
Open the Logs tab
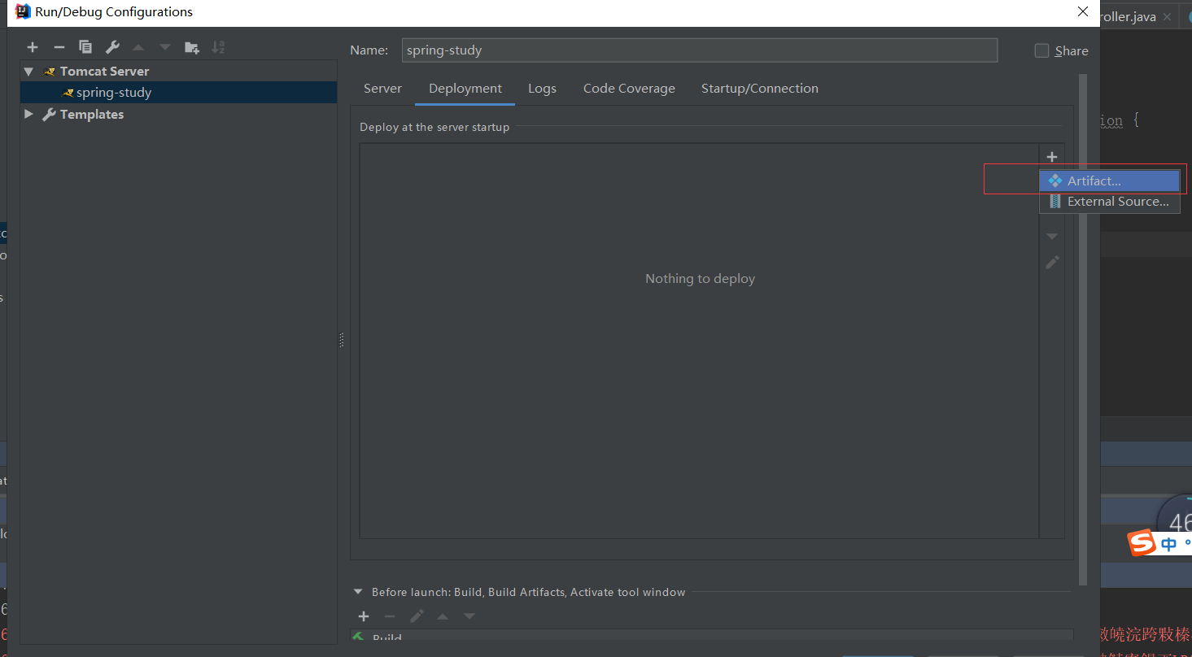(542, 89)
